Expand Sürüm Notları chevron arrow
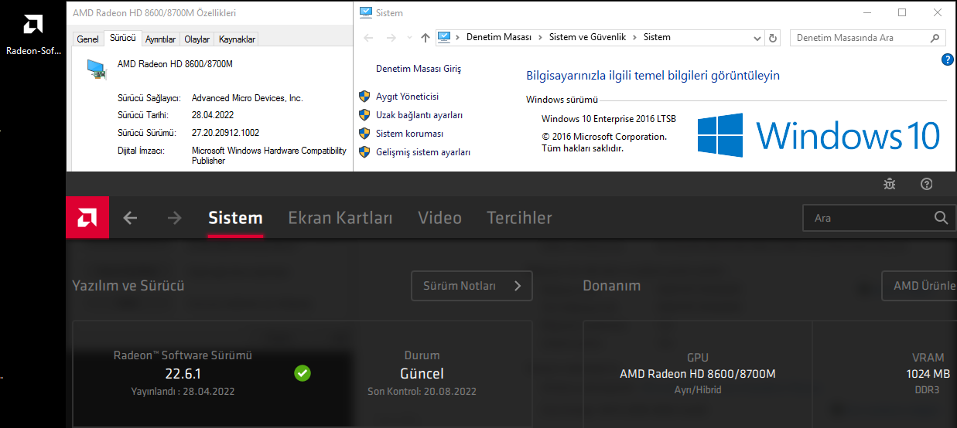957x428 pixels. click(518, 286)
